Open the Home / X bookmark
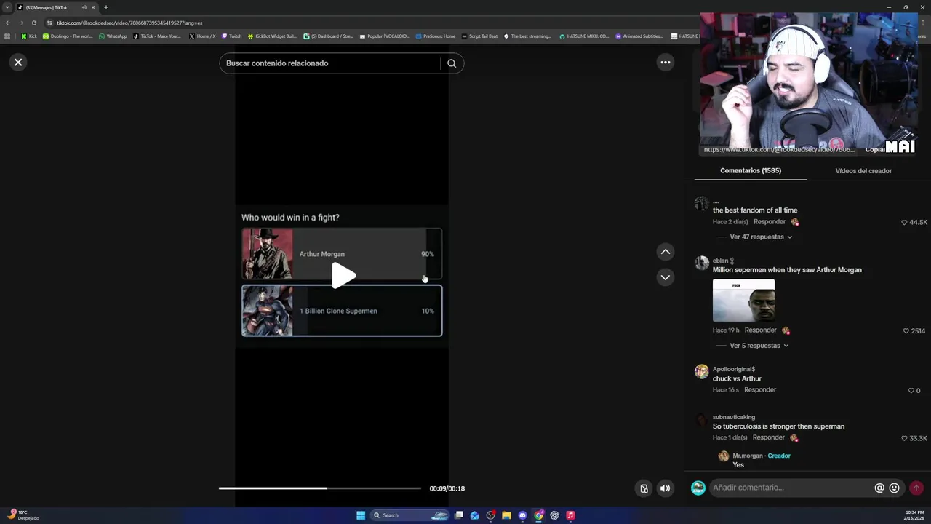Viewport: 931px width, 524px height. (x=202, y=36)
